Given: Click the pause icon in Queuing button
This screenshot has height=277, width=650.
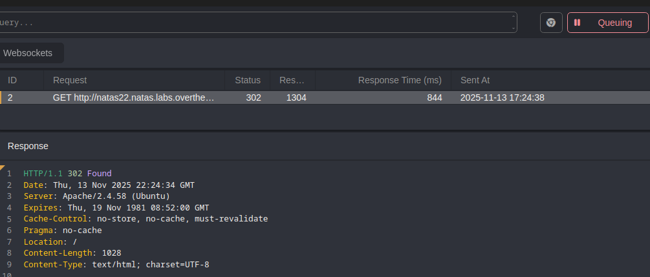Looking at the screenshot, I should [x=577, y=23].
